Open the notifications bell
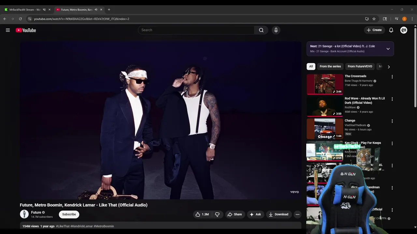The height and width of the screenshot is (234, 417). (391, 30)
